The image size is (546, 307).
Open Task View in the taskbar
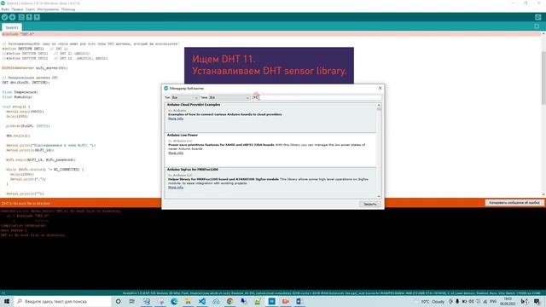point(132,301)
